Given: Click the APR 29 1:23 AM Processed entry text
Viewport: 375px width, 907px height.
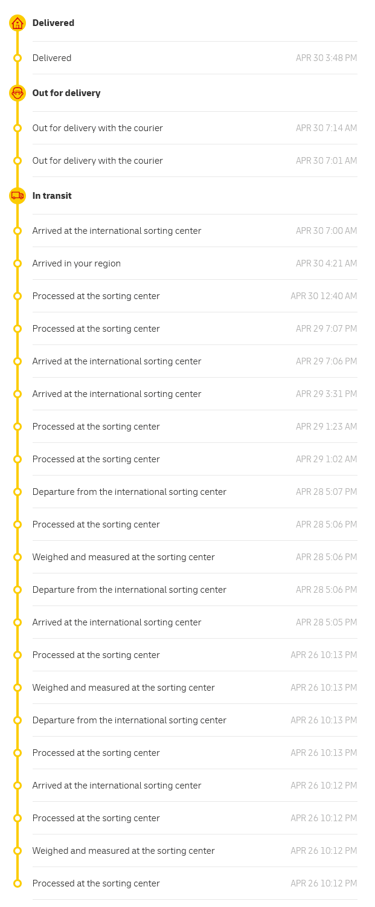Looking at the screenshot, I should pos(96,427).
